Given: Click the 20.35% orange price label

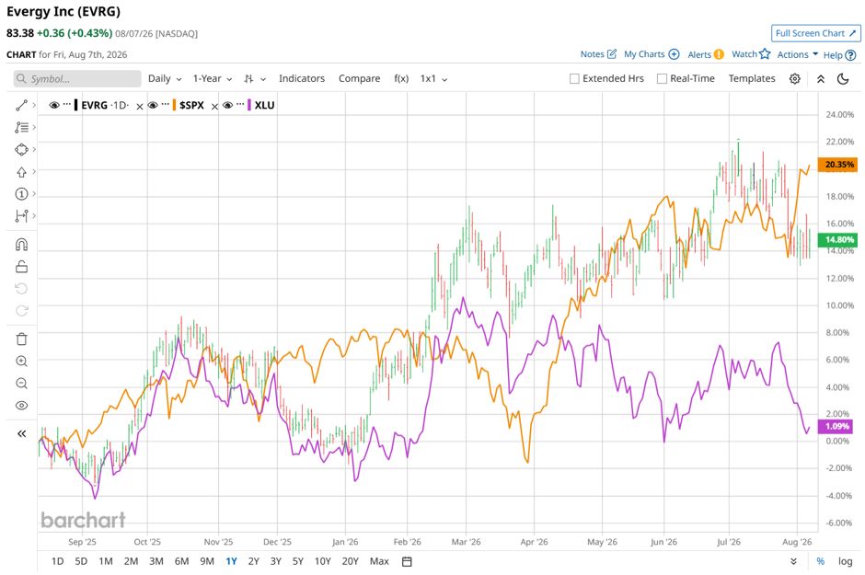Looking at the screenshot, I should pos(837,165).
